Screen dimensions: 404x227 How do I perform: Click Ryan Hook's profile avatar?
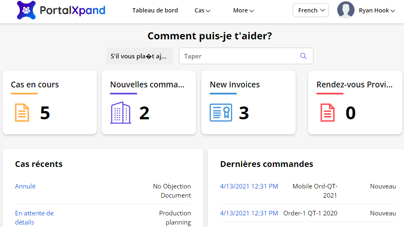click(x=345, y=10)
